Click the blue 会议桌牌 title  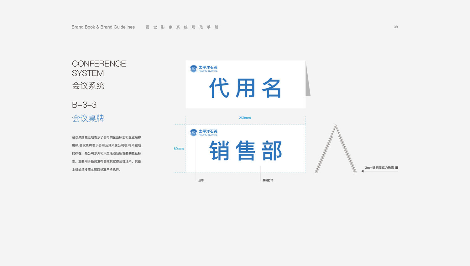click(x=88, y=118)
